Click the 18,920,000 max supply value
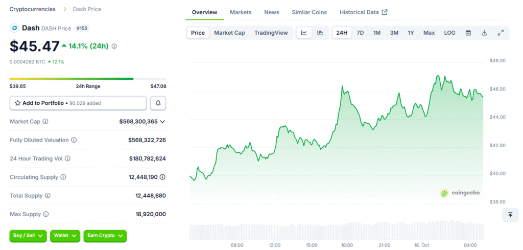523x250 pixels. 151,214
